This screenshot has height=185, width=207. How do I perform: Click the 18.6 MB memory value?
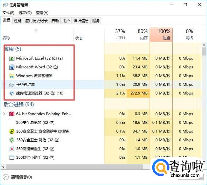[140, 123]
